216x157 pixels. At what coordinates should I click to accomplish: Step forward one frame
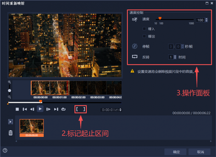[x=48, y=109]
